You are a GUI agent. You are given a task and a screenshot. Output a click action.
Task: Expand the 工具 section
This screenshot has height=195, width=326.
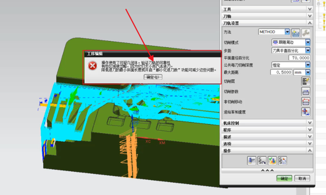(267, 9)
